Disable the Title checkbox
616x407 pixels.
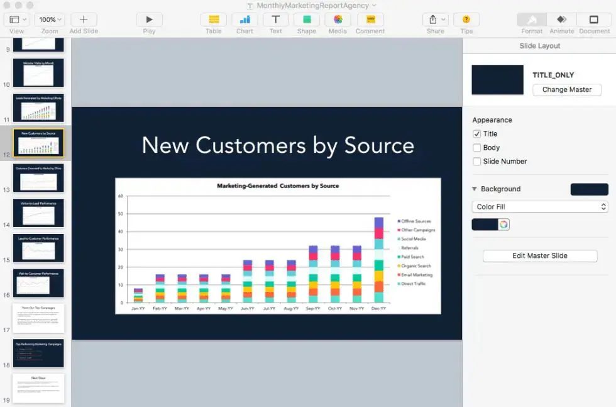(x=477, y=134)
